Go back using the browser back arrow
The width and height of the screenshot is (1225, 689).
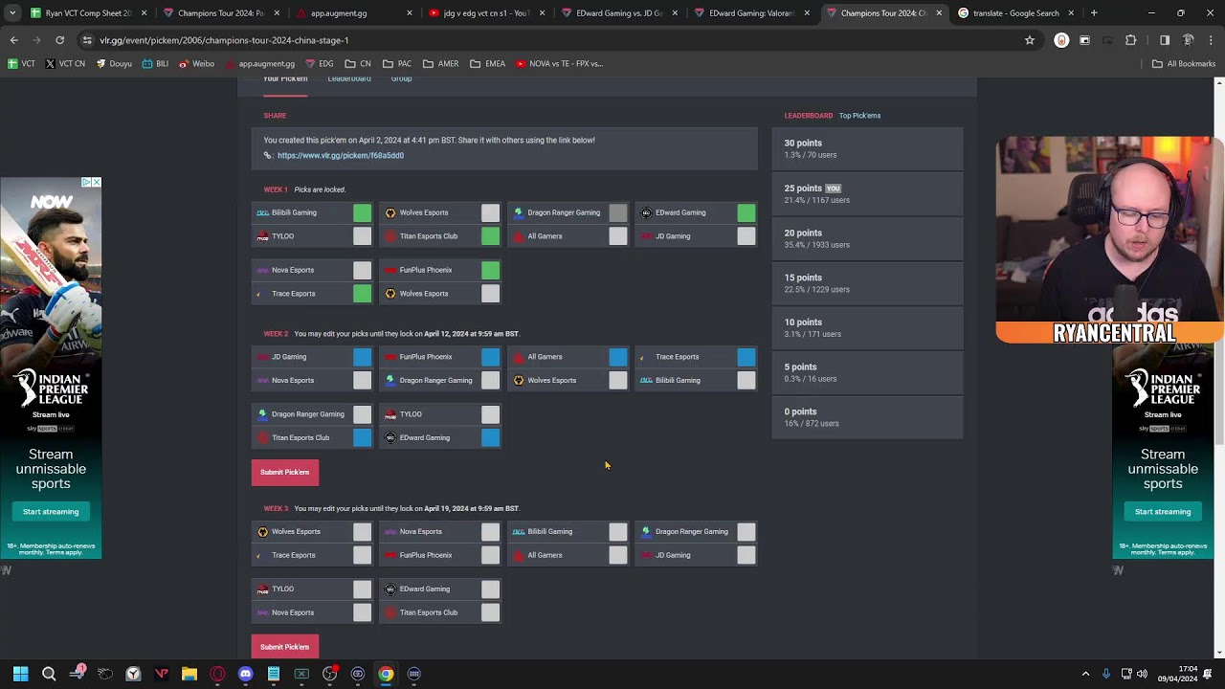(x=13, y=40)
